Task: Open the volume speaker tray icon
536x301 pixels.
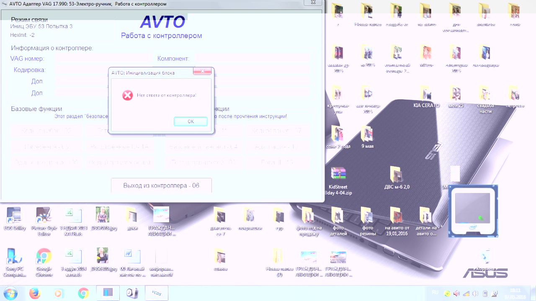Action: (x=456, y=293)
